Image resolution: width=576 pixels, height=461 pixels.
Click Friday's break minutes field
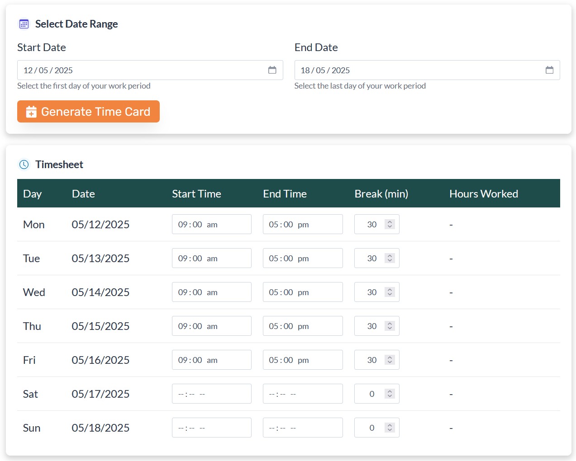[371, 360]
